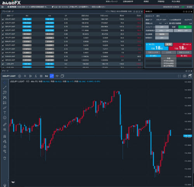Click the settle-all center button
The image size is (194, 187).
tap(169, 52)
